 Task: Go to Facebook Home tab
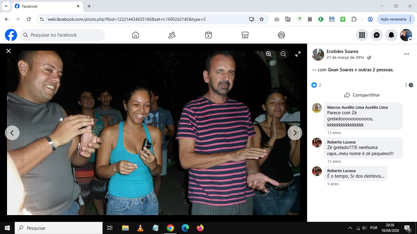pos(136,35)
